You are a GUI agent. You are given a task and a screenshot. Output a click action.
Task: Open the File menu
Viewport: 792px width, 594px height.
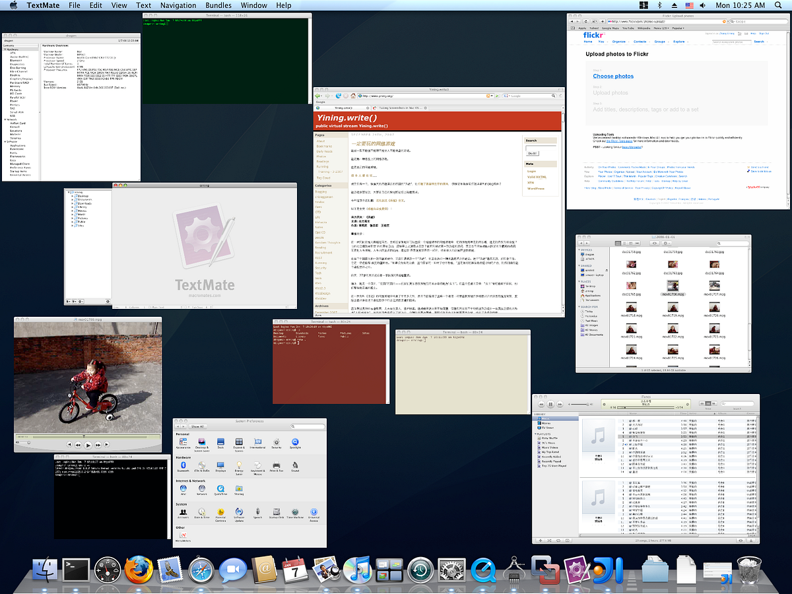[75, 5]
